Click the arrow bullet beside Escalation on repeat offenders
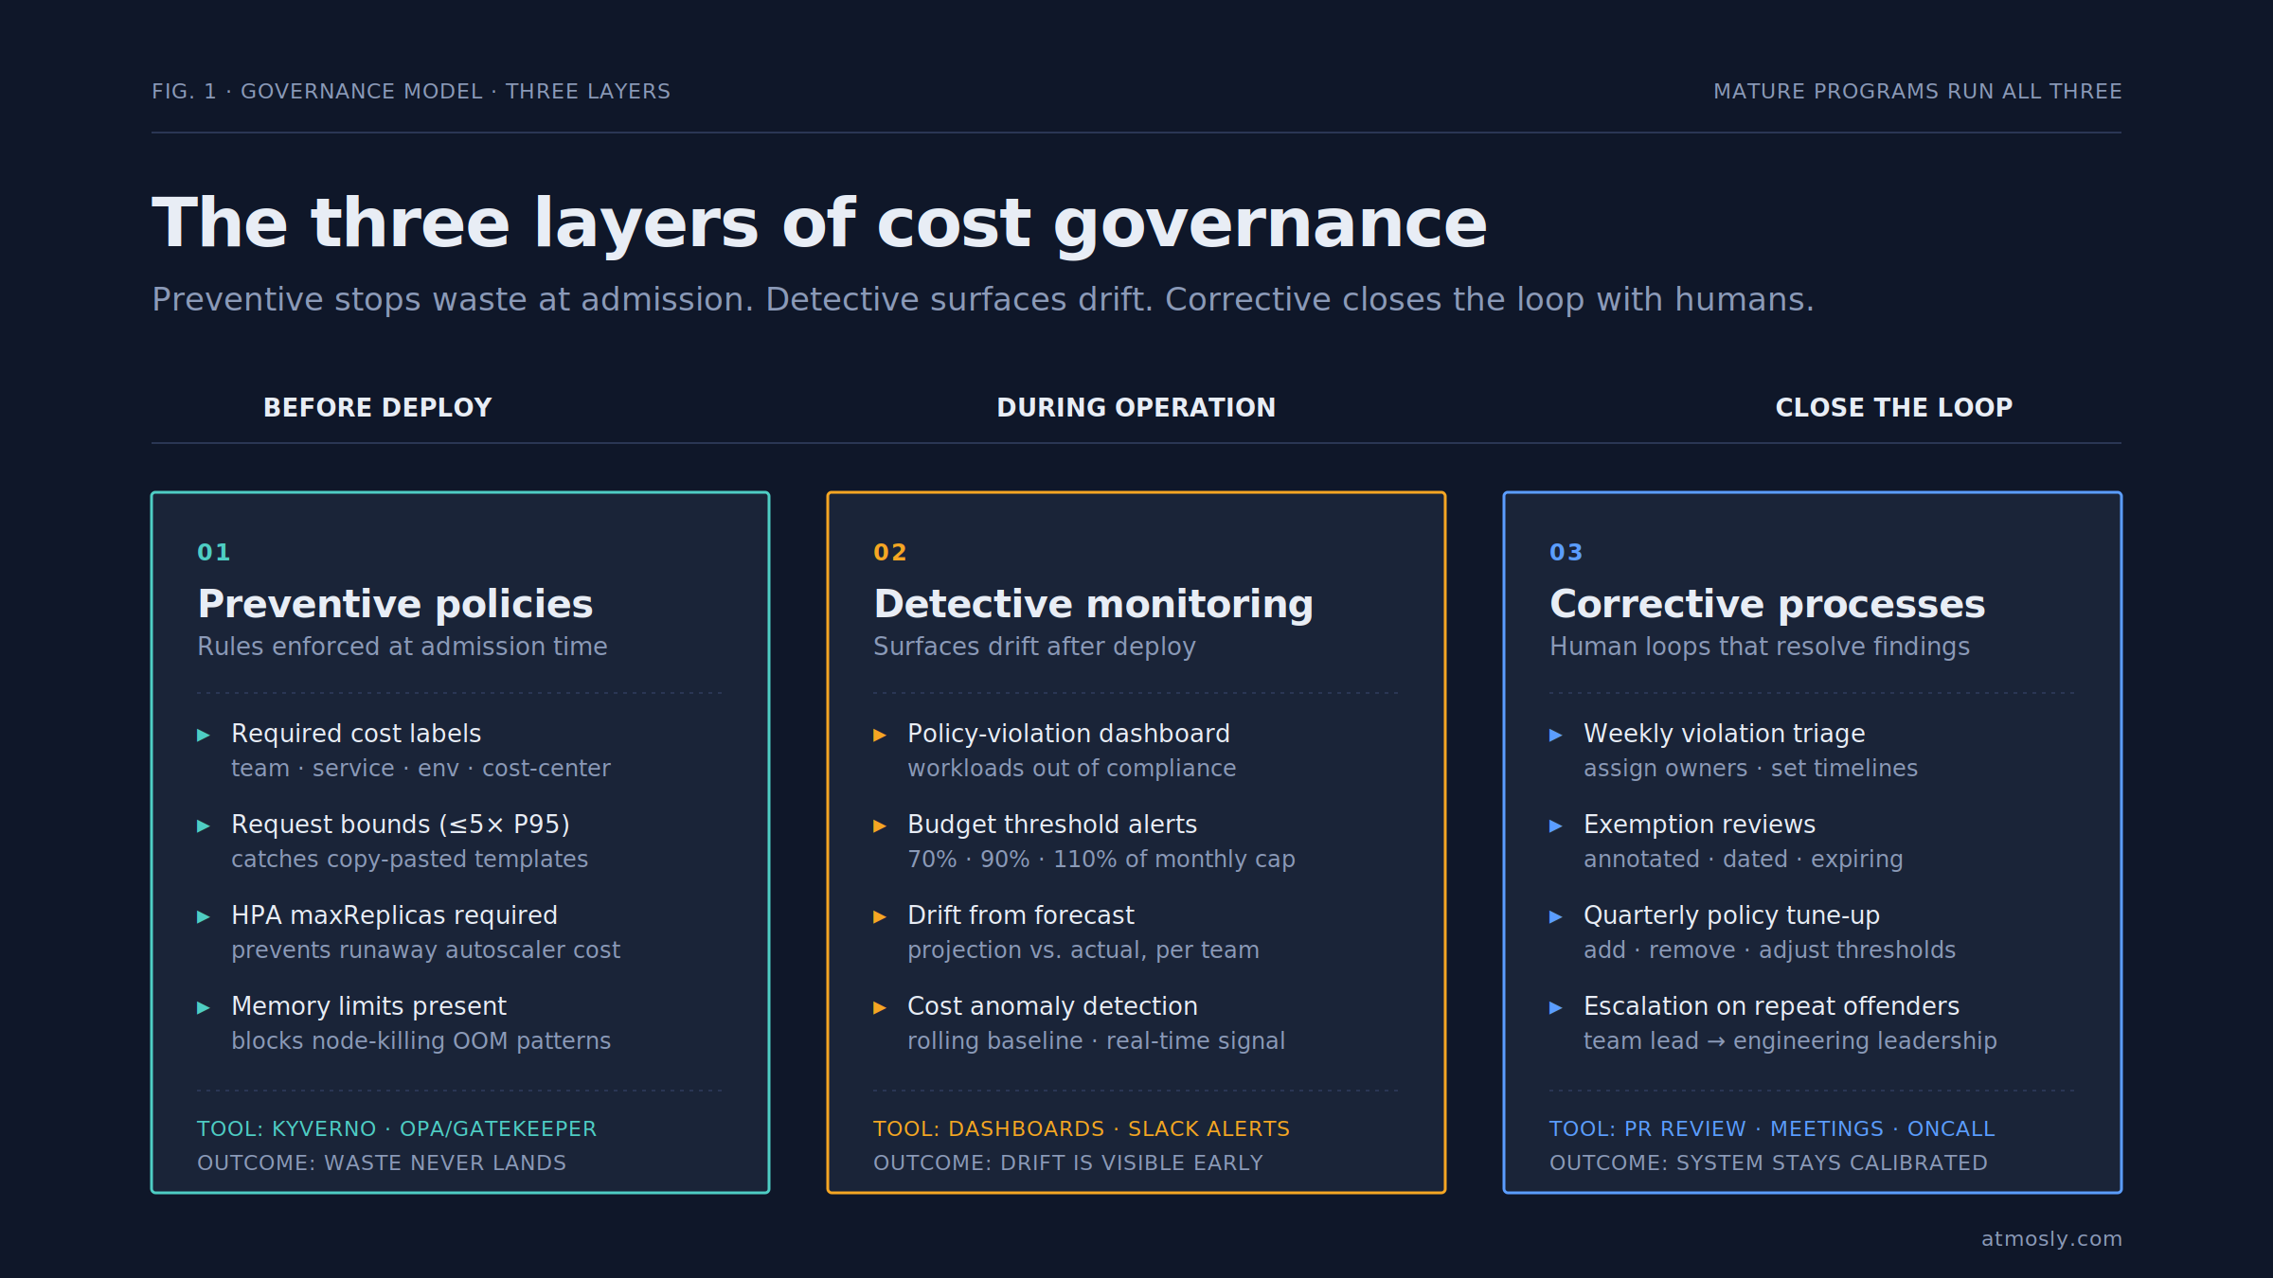This screenshot has height=1278, width=2273. (1555, 1007)
